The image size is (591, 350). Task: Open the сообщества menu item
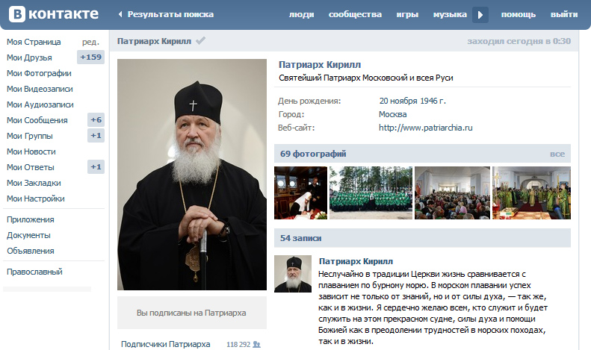pyautogui.click(x=355, y=15)
